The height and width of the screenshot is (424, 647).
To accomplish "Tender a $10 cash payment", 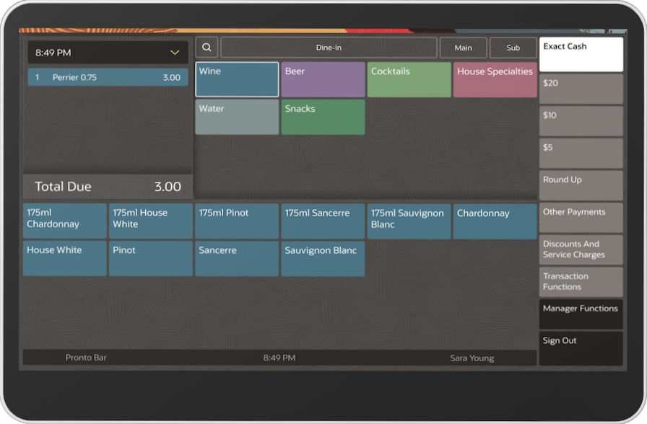I will pos(581,121).
